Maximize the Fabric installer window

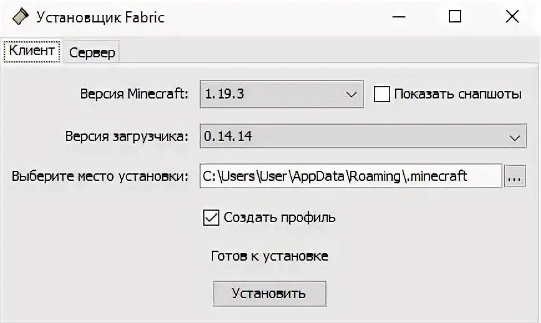tap(455, 17)
